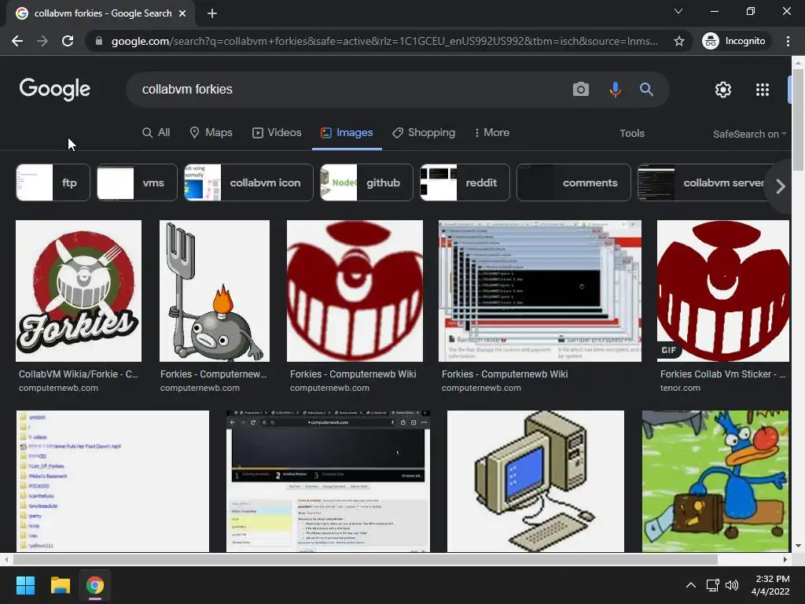Filter images by reddit chip
805x604 pixels.
coord(465,182)
